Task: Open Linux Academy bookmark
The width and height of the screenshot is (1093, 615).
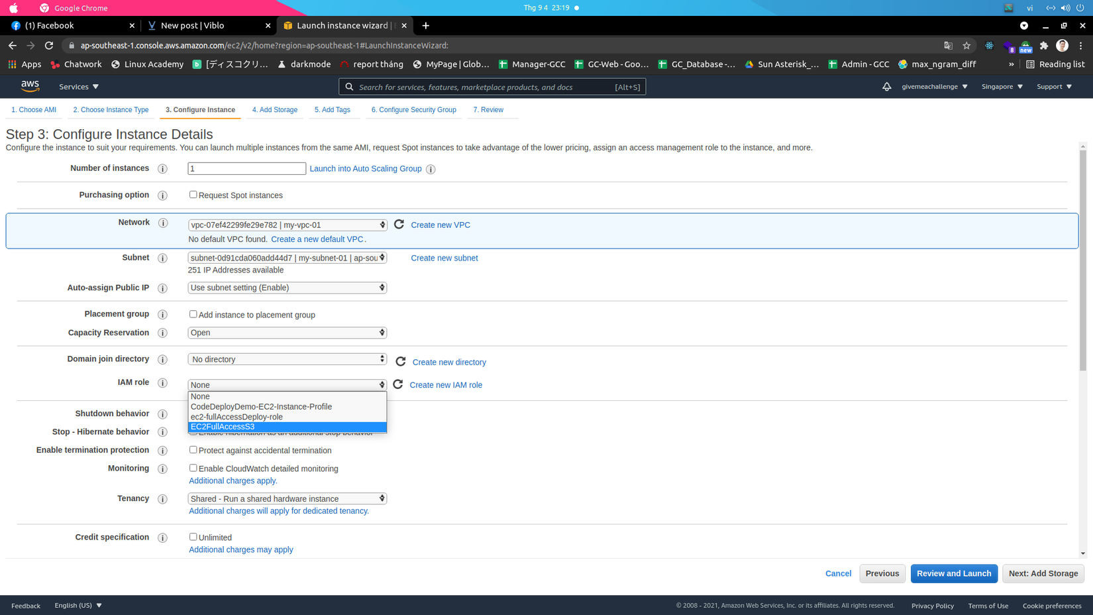Action: [x=148, y=64]
